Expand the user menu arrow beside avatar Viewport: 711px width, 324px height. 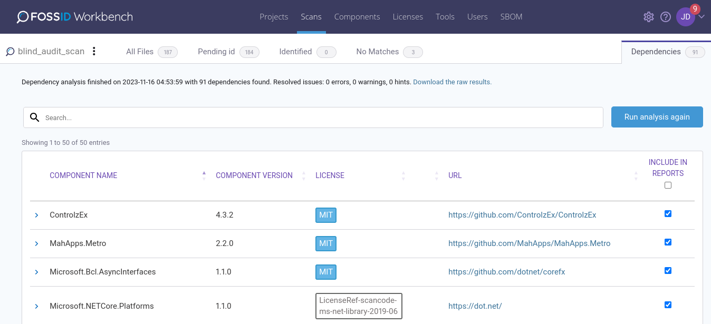pos(702,17)
